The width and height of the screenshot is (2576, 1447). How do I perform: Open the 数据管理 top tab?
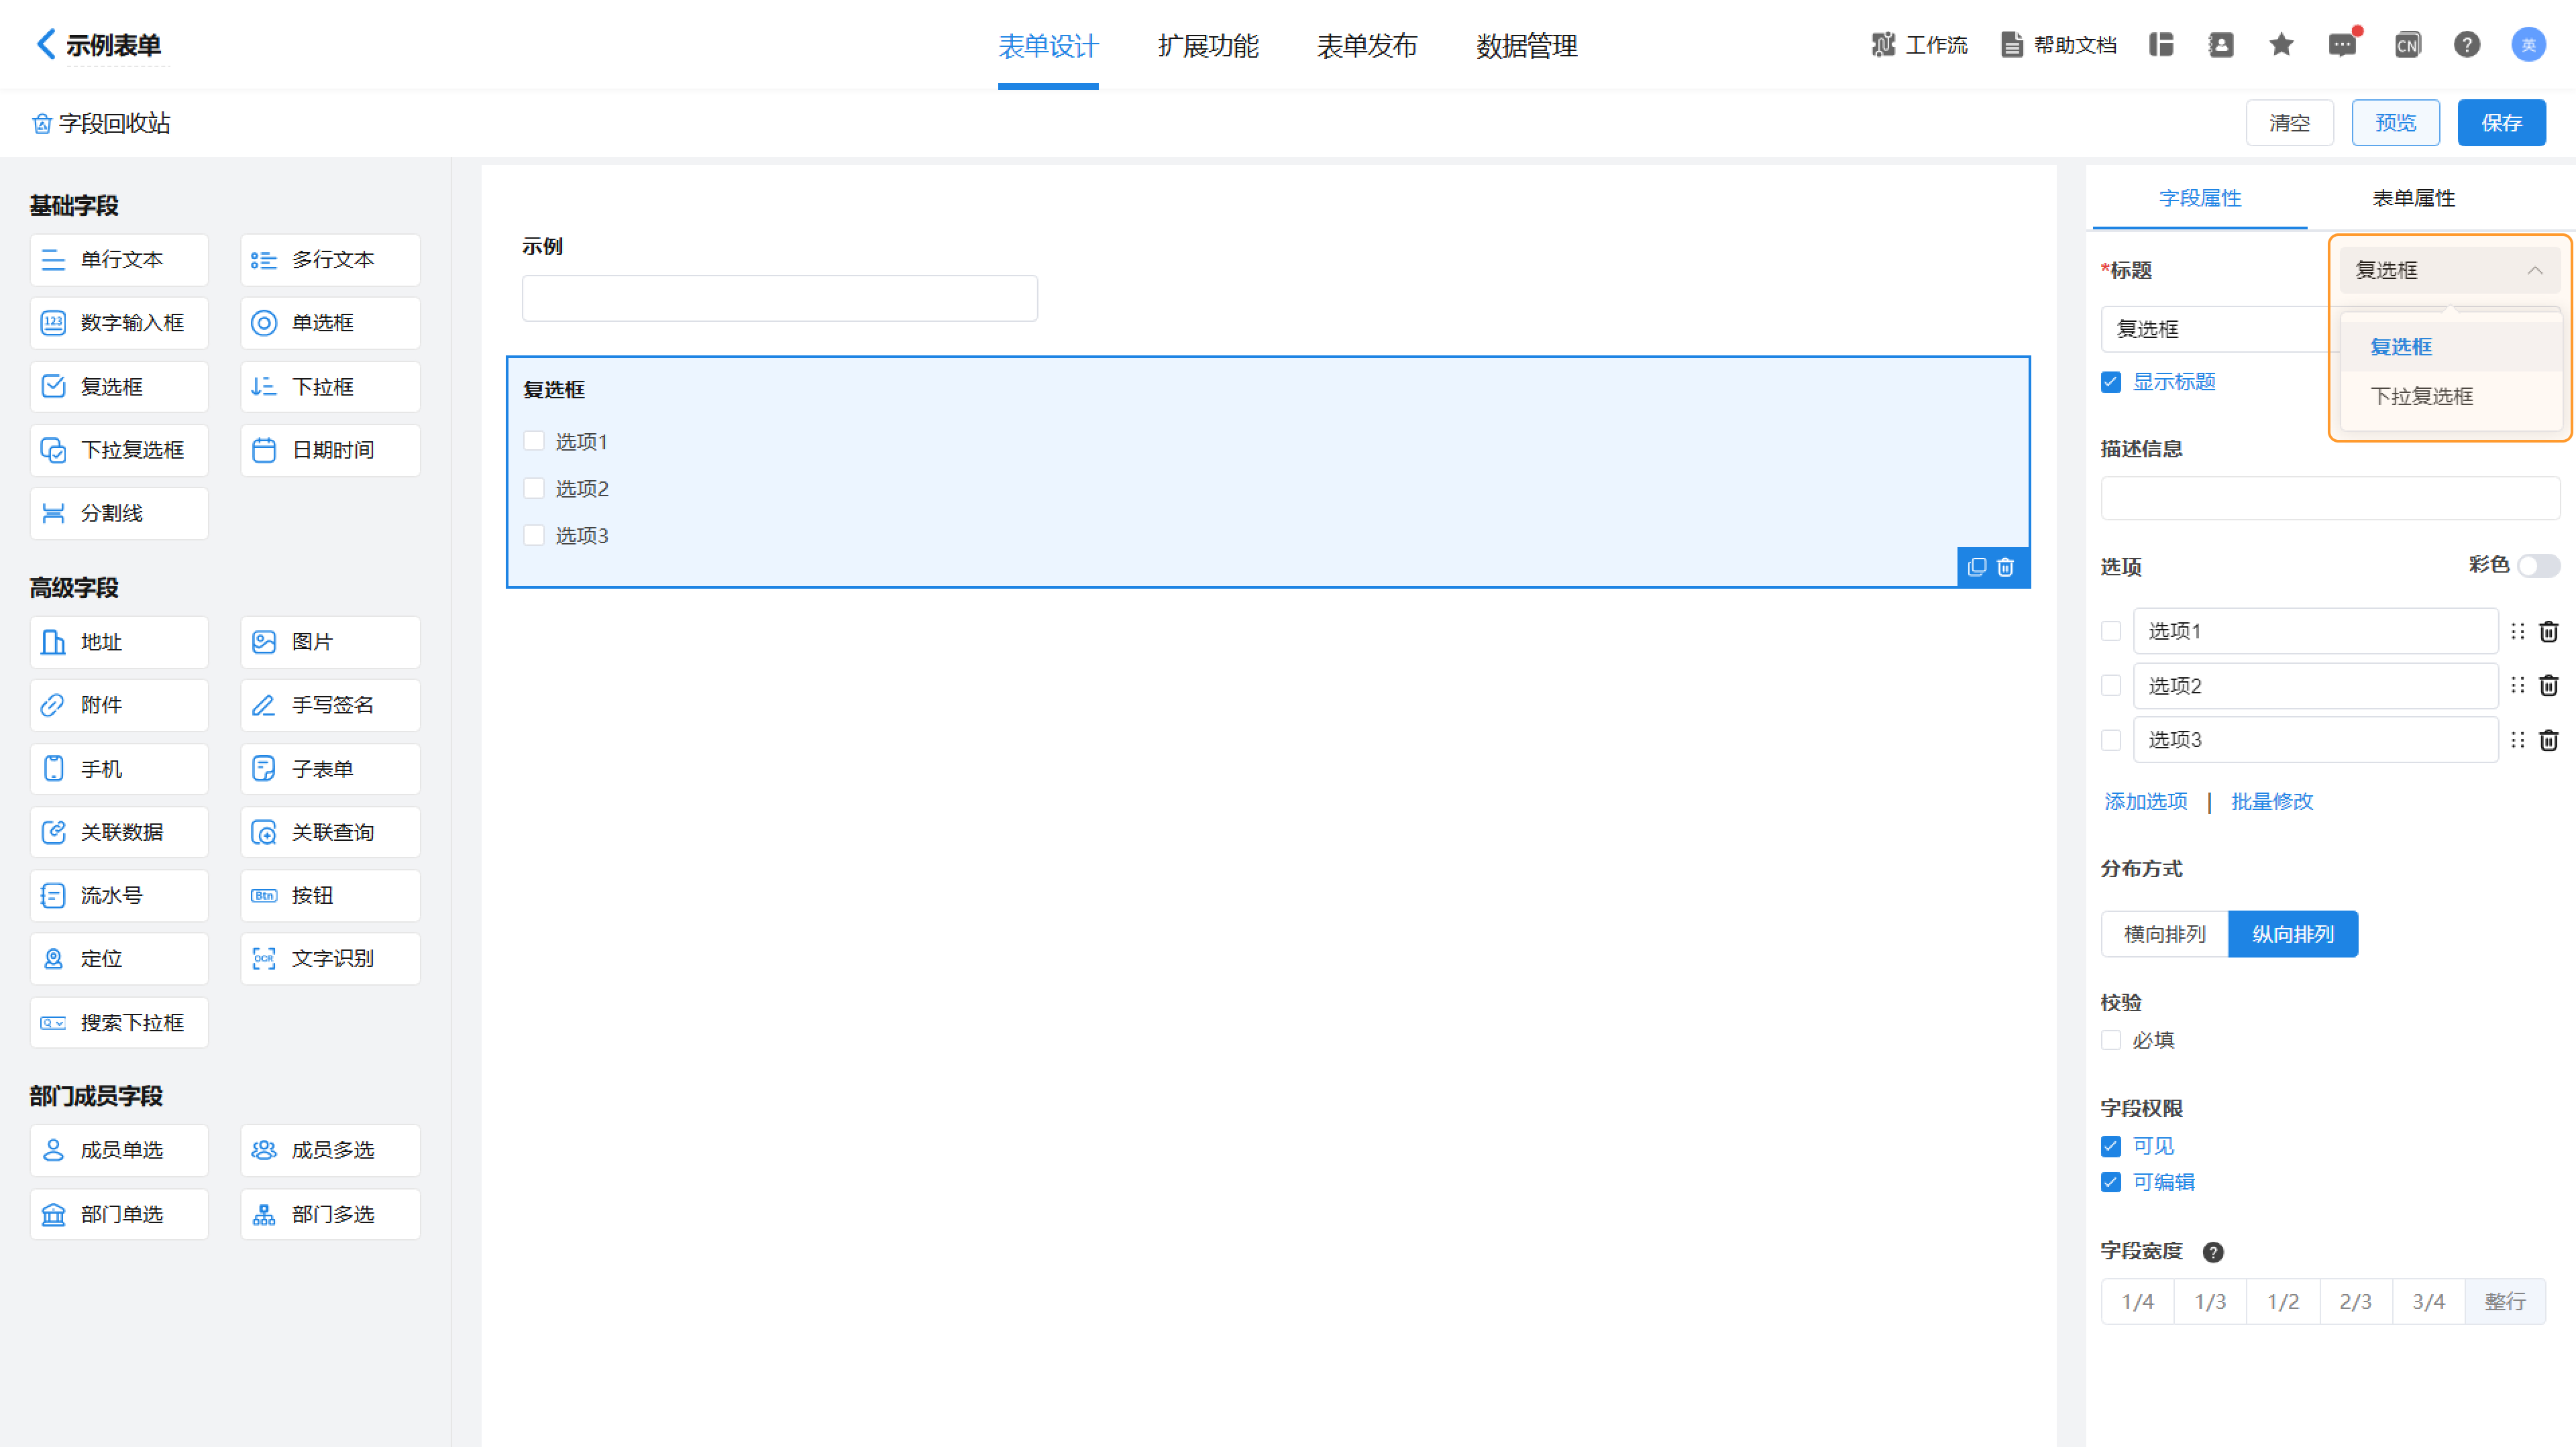[x=1526, y=46]
